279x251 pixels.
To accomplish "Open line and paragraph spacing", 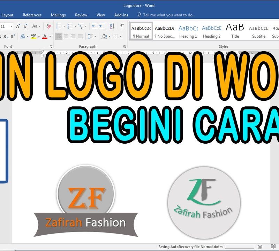I will click(x=90, y=37).
